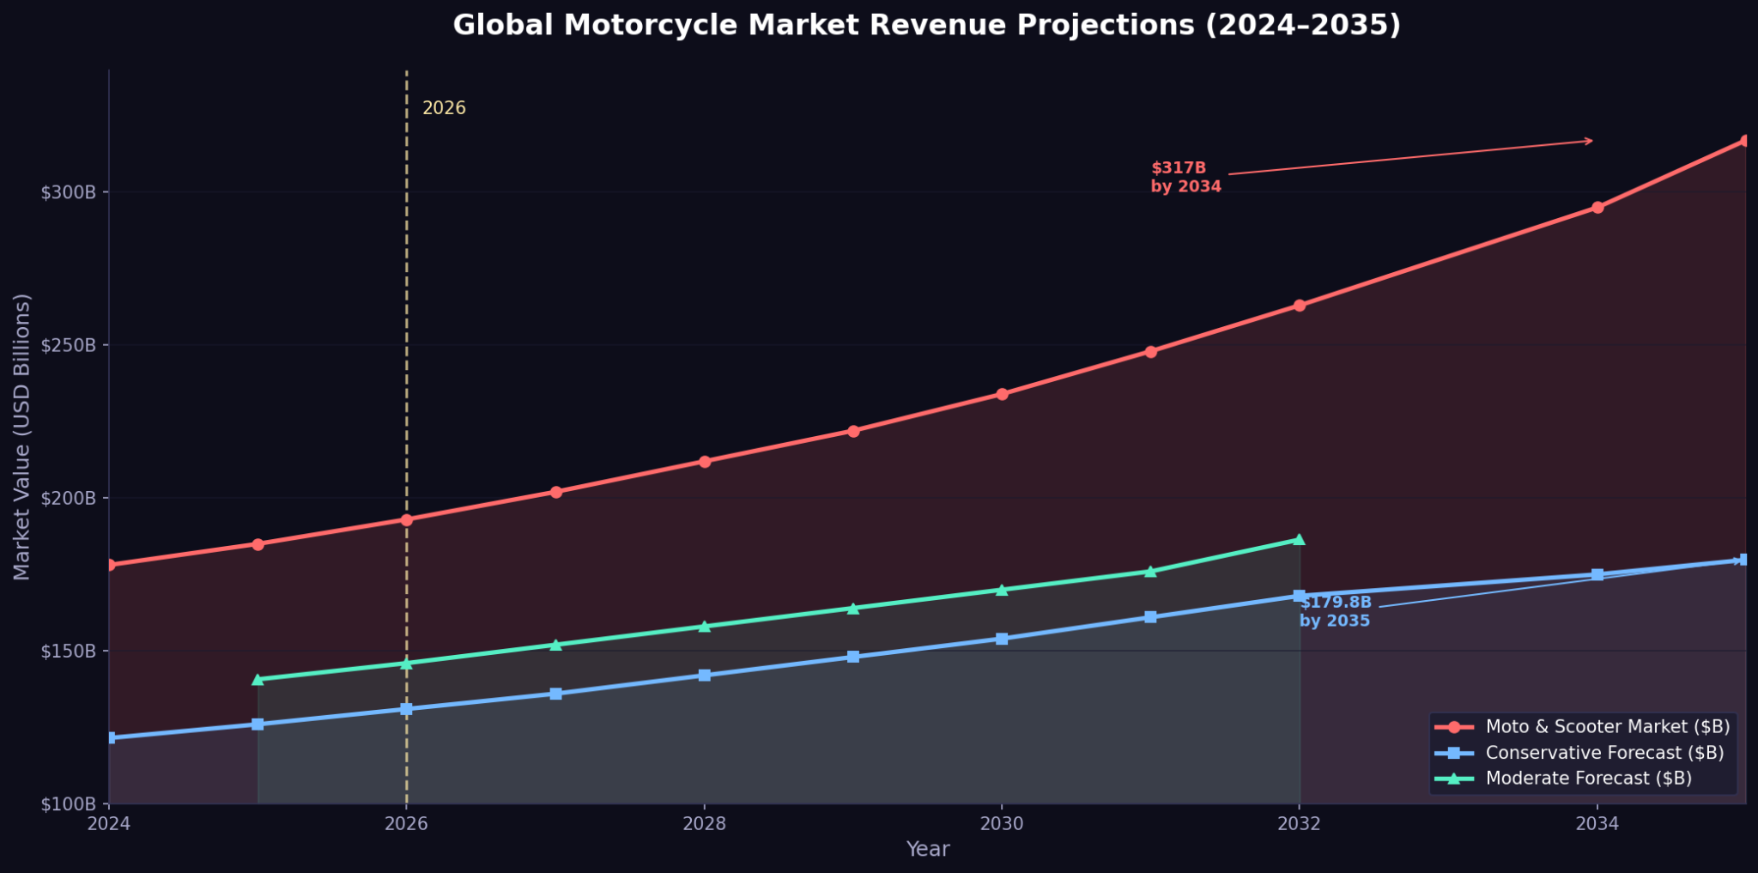Click the red data point at 2034
Screen dimensions: 1758x873
(1597, 207)
